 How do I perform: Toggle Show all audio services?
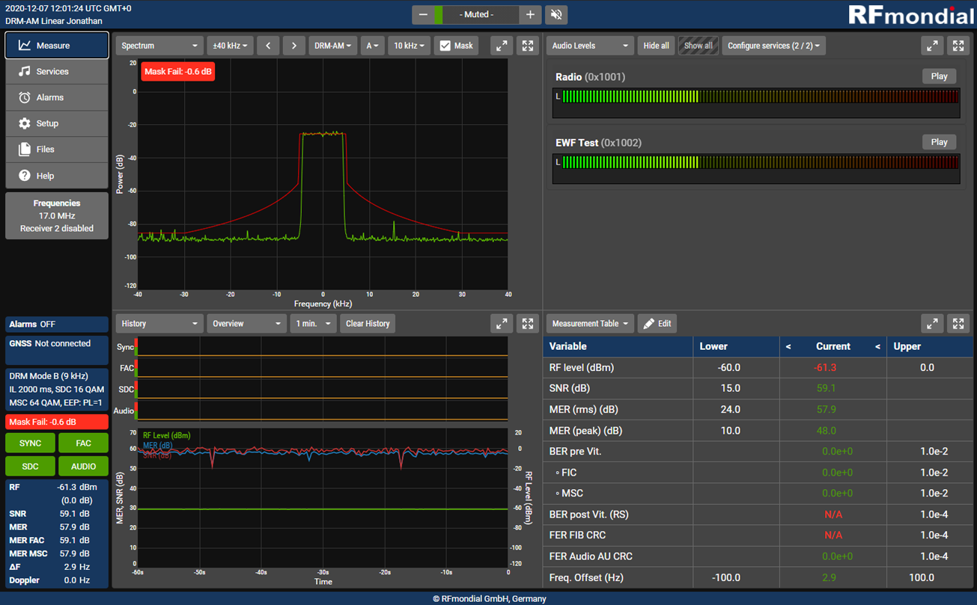[x=698, y=46]
